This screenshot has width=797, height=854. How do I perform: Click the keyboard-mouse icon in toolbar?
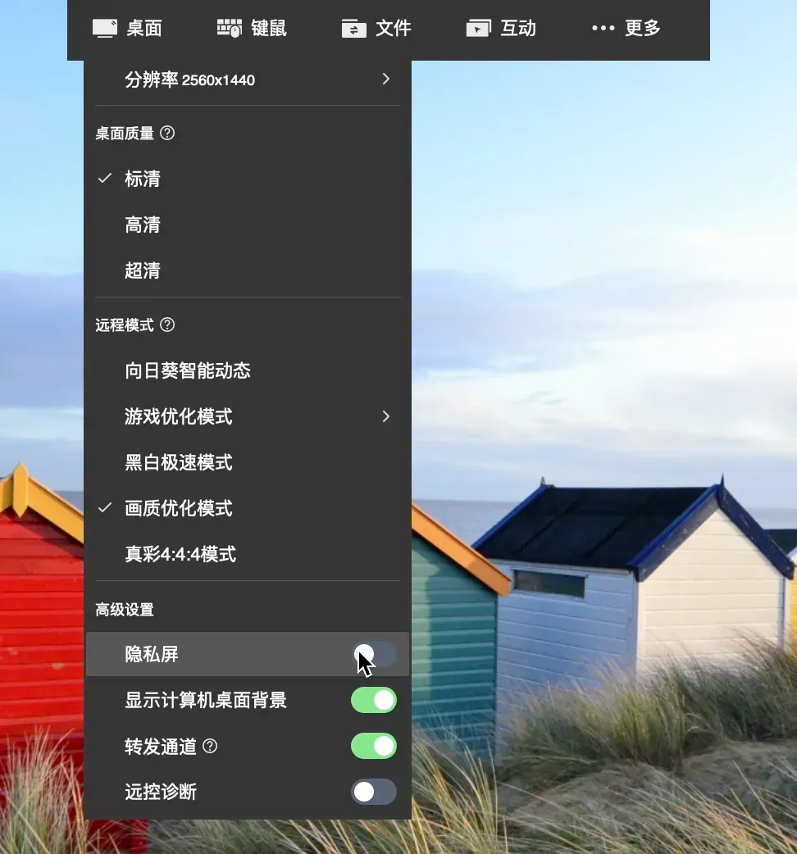pyautogui.click(x=230, y=29)
